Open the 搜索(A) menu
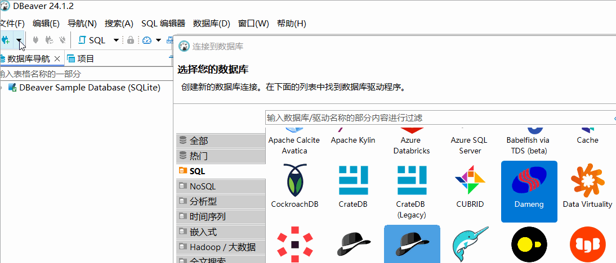This screenshot has height=263, width=616. (119, 24)
